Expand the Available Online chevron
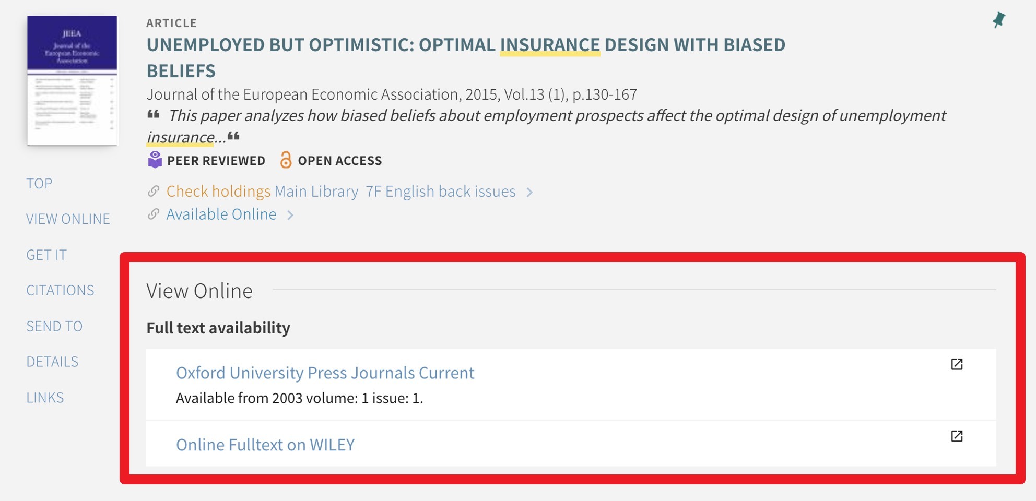Viewport: 1036px width, 501px height. pos(290,215)
